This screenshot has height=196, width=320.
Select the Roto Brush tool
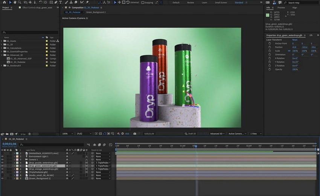82,3
